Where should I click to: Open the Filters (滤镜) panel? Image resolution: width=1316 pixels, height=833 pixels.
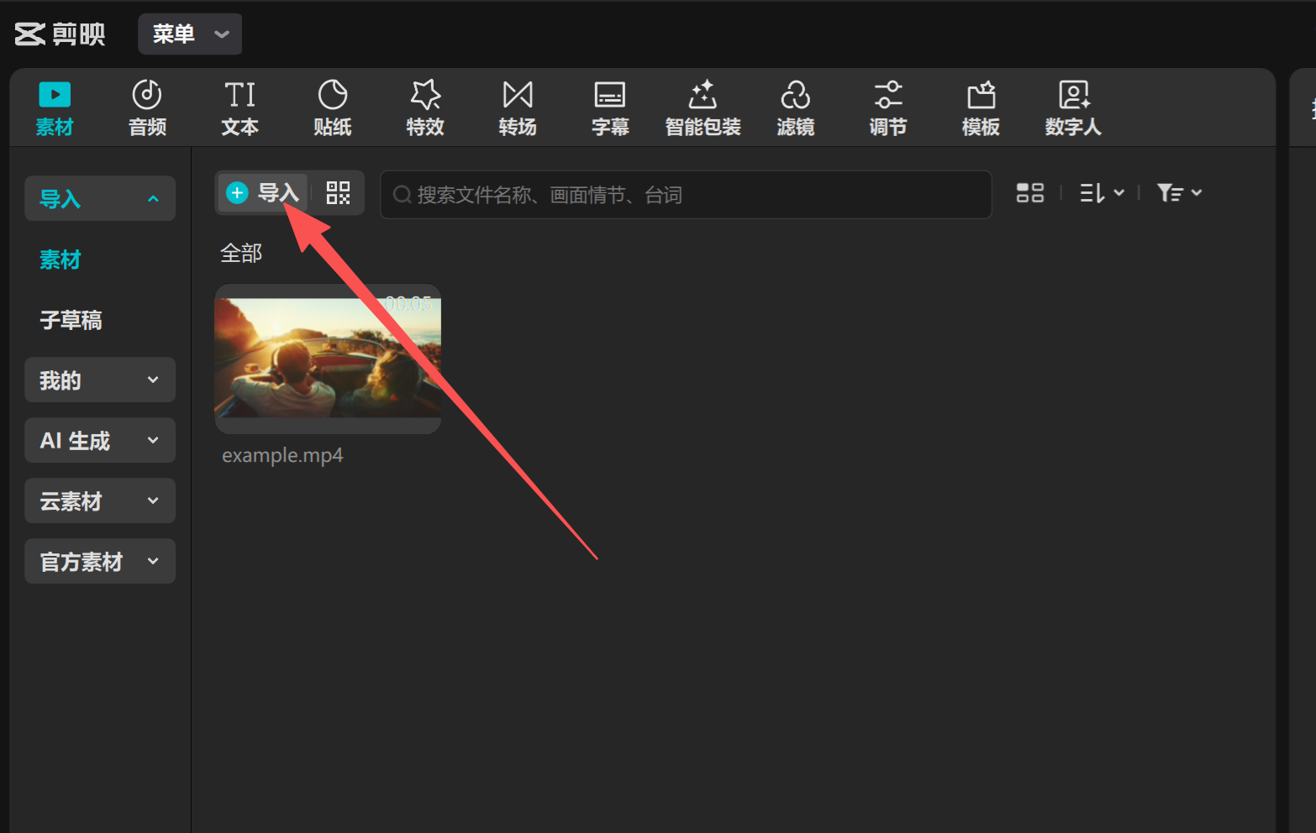click(795, 107)
